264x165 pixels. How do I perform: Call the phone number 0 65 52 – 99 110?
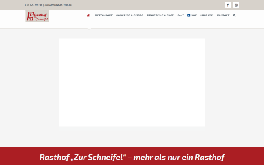(x=33, y=5)
